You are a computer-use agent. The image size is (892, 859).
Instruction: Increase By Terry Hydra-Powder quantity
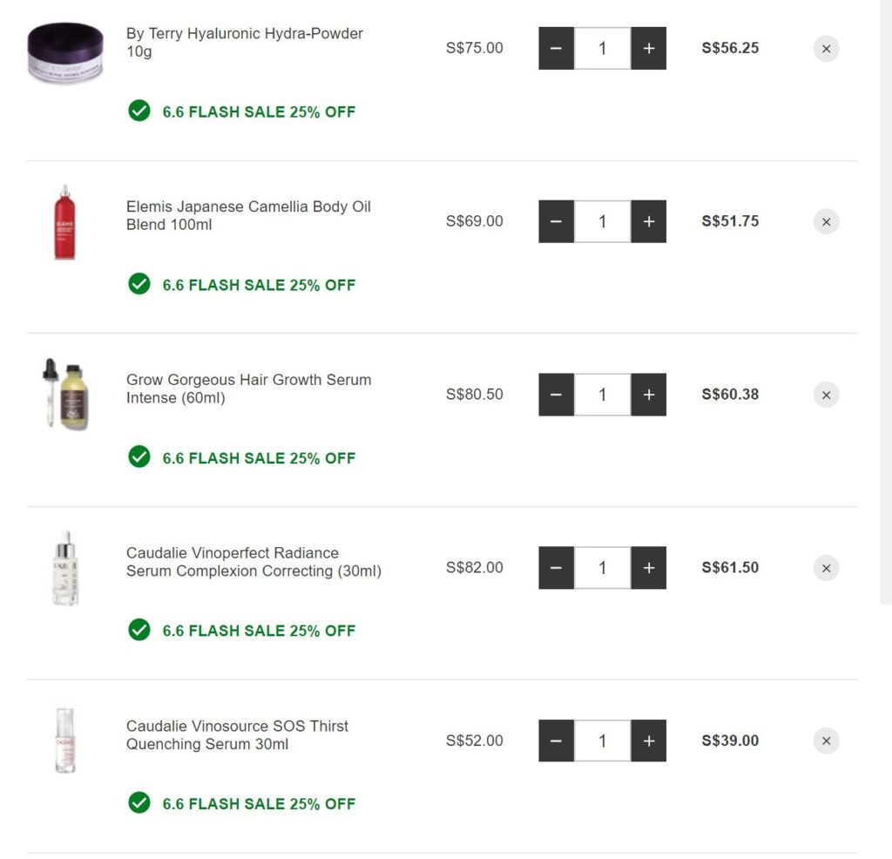[x=648, y=49]
